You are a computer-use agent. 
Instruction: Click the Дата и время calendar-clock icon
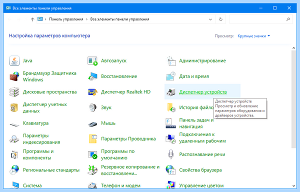click(170, 76)
